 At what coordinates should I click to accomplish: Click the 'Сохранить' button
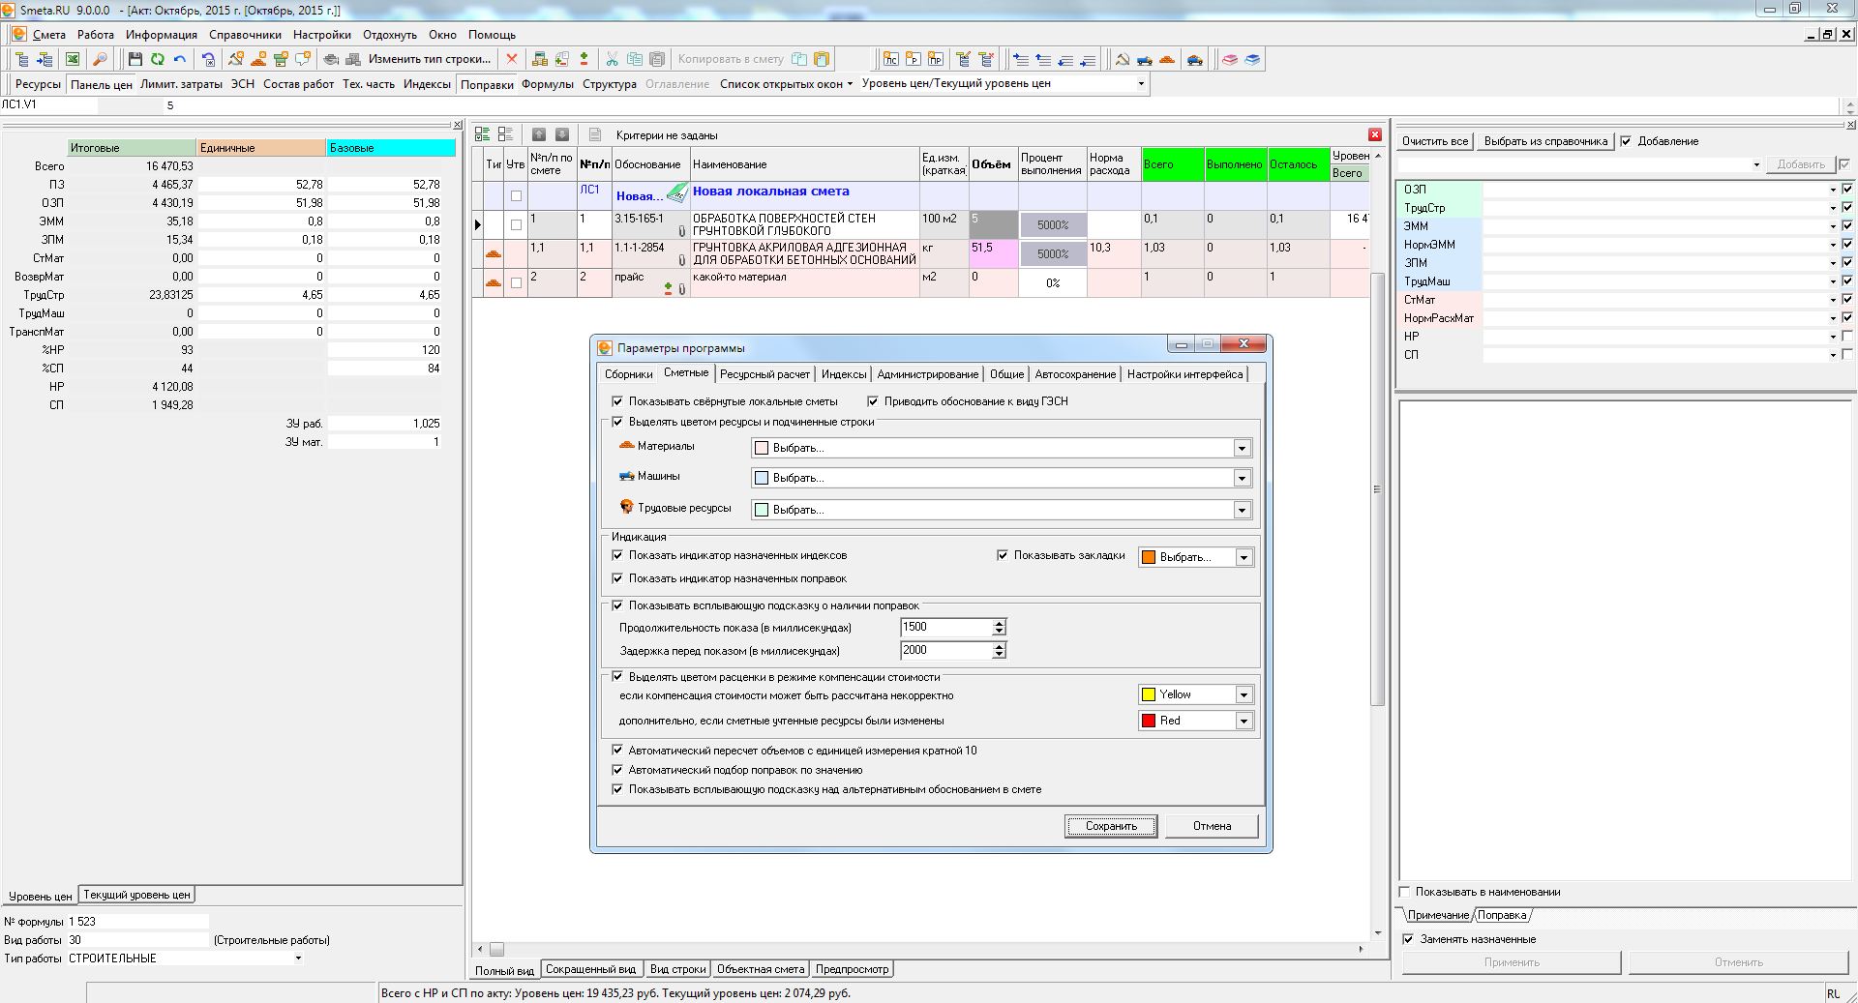[x=1111, y=826]
